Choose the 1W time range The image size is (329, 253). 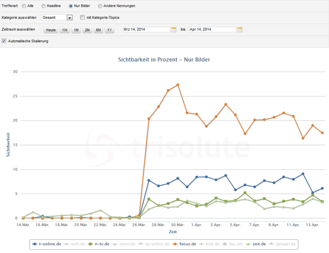(x=65, y=30)
